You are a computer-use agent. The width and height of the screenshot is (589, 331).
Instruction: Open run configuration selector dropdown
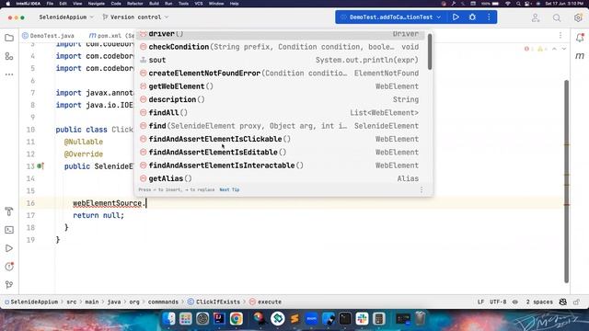(391, 17)
